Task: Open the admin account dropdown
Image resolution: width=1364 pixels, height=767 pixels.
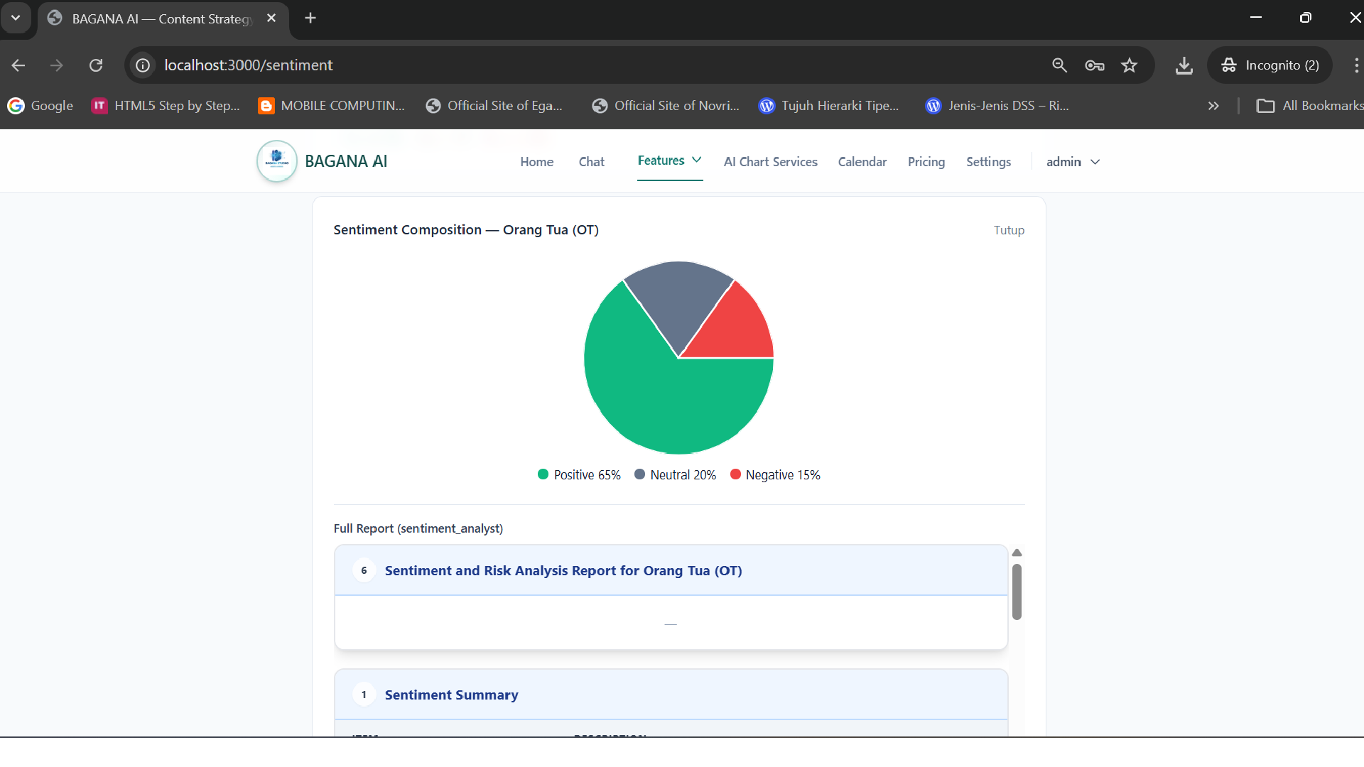Action: click(x=1072, y=161)
